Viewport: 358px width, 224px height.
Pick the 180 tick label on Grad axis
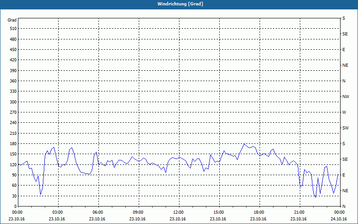click(x=13, y=144)
